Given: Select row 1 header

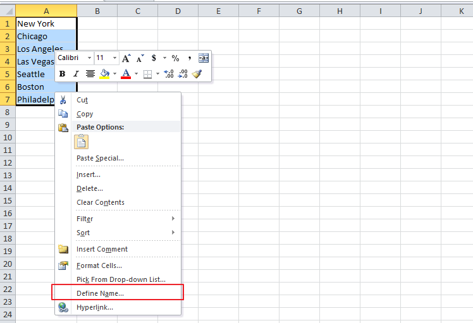Looking at the screenshot, I should pyautogui.click(x=8, y=23).
